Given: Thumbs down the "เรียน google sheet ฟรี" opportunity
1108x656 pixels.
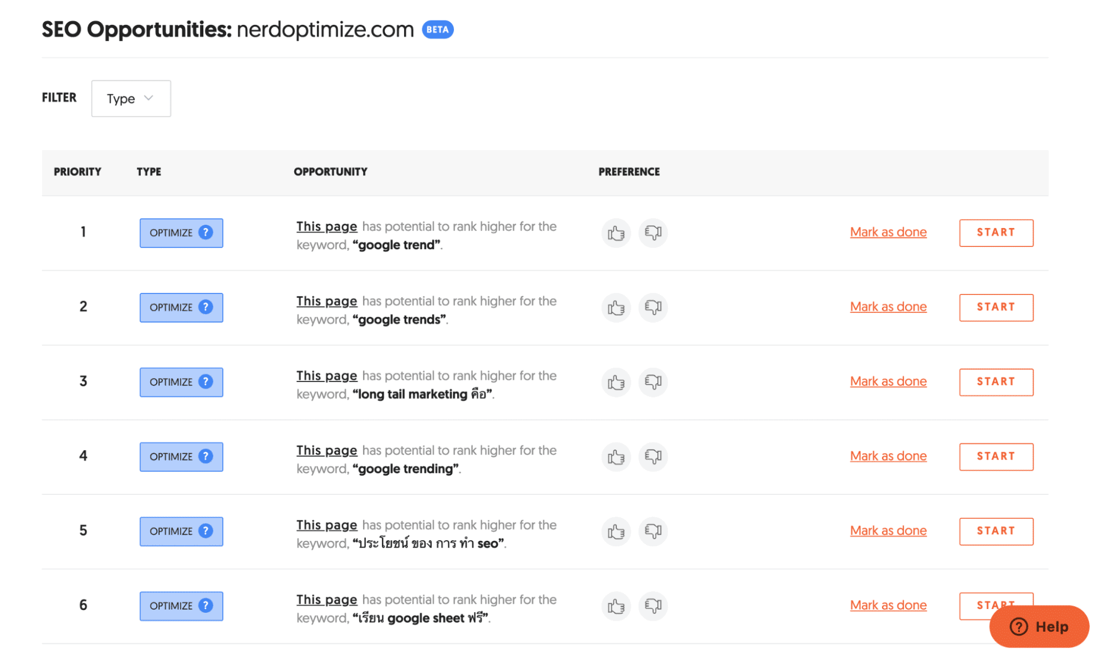Looking at the screenshot, I should (653, 606).
